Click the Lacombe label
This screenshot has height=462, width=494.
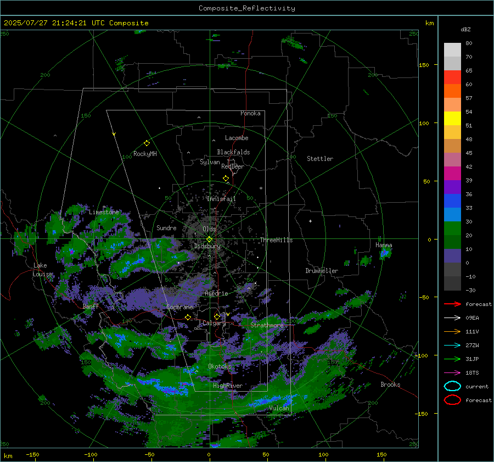(x=237, y=138)
